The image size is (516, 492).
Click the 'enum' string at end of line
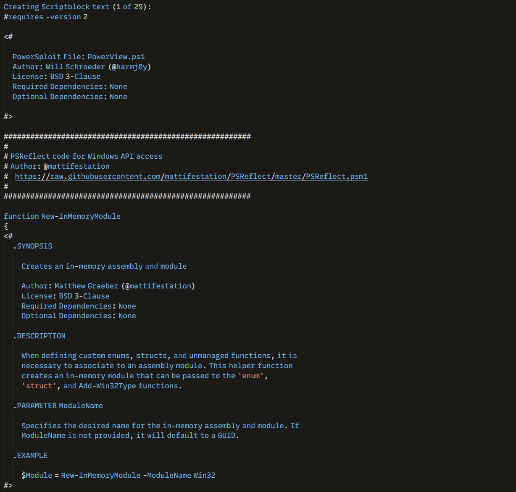click(251, 376)
